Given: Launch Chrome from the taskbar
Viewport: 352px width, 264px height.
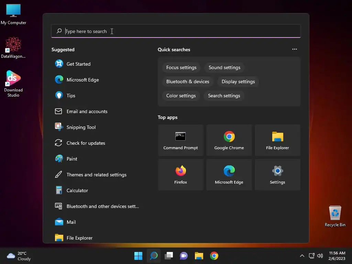Looking at the screenshot, I should (214, 256).
